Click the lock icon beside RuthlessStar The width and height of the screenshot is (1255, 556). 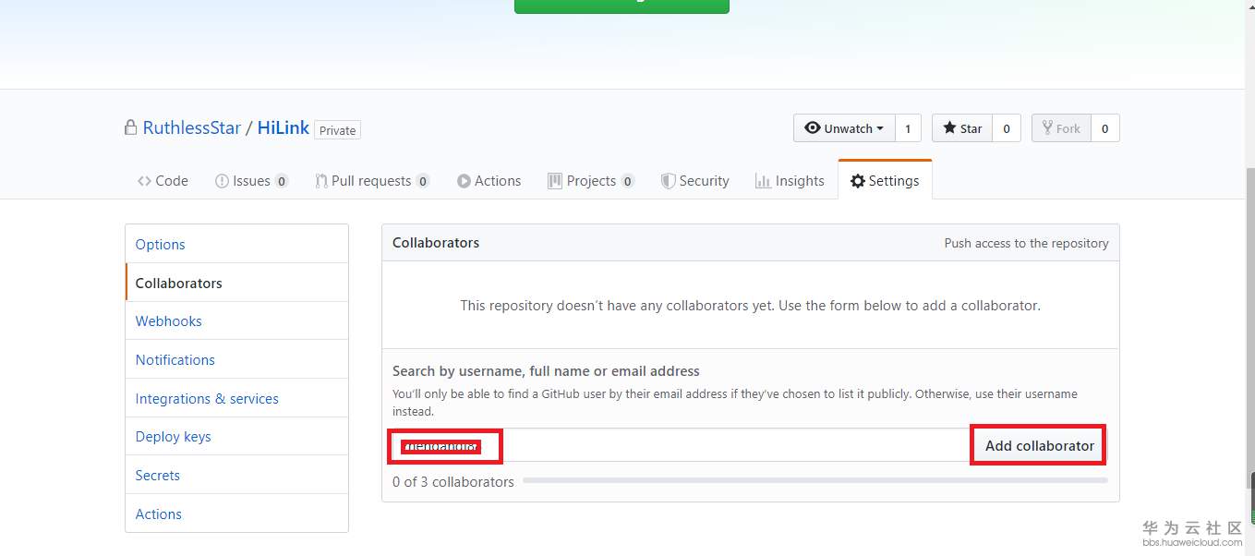click(x=131, y=127)
